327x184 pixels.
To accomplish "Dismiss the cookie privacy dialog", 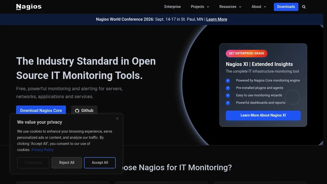I will pos(117,118).
